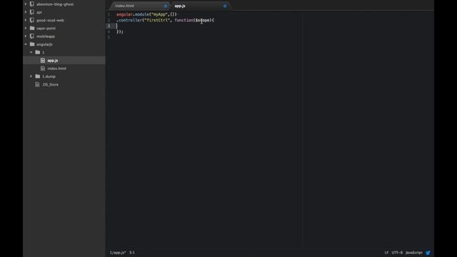This screenshot has height=257, width=457.
Task: Select abesmon-blog-ghost in the tree view
Action: pos(55,4)
